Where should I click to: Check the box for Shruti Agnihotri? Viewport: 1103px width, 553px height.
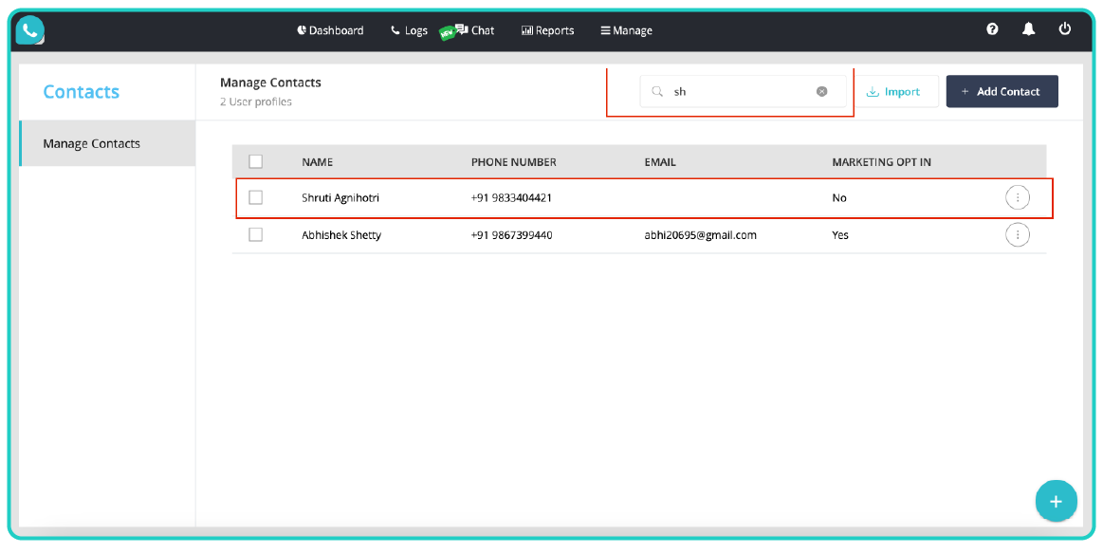(256, 197)
